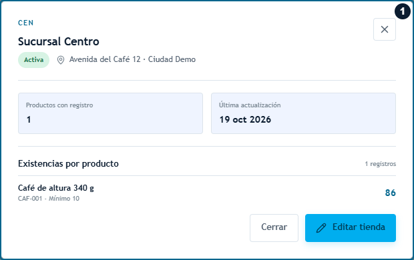The width and height of the screenshot is (414, 260).
Task: Click the Cerrar button
Action: (x=274, y=228)
